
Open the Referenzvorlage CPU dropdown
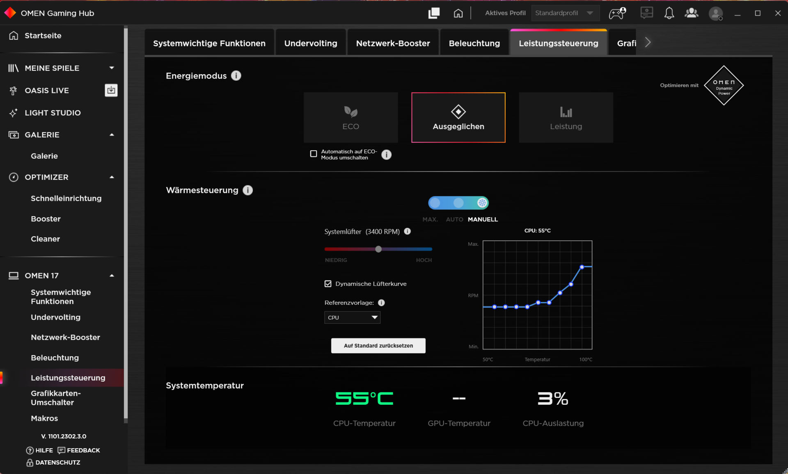tap(352, 317)
